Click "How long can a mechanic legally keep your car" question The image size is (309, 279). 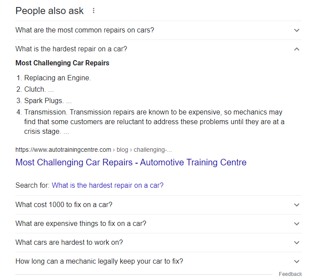click(x=99, y=261)
